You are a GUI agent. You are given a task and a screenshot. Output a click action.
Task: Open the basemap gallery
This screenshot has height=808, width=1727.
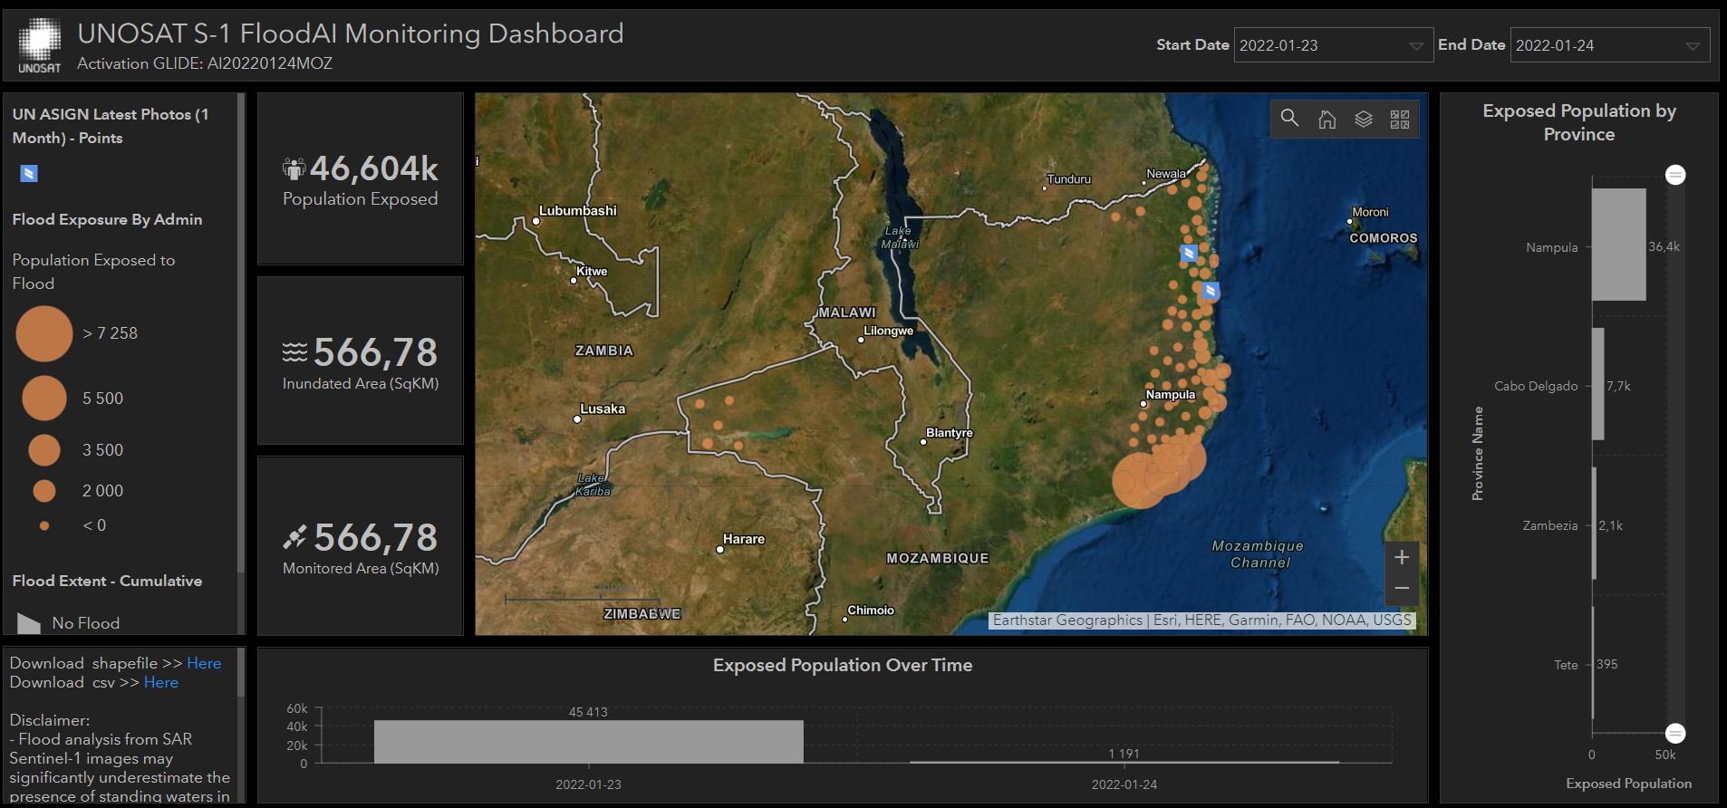point(1400,119)
